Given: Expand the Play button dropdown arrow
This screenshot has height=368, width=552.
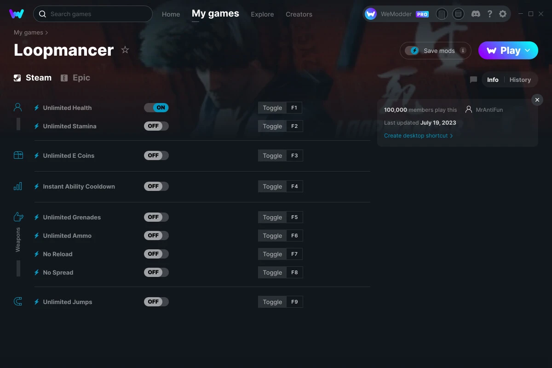Looking at the screenshot, I should click(528, 51).
